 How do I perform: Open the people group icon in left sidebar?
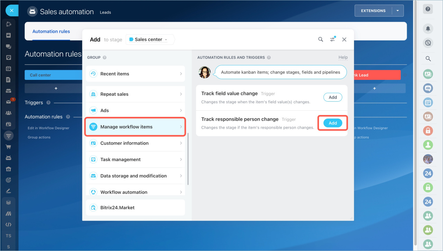tap(9, 113)
